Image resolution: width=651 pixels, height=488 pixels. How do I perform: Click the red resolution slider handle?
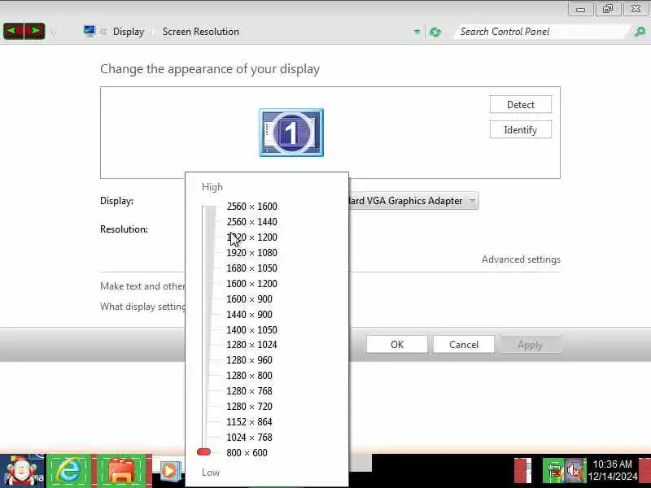tap(204, 452)
